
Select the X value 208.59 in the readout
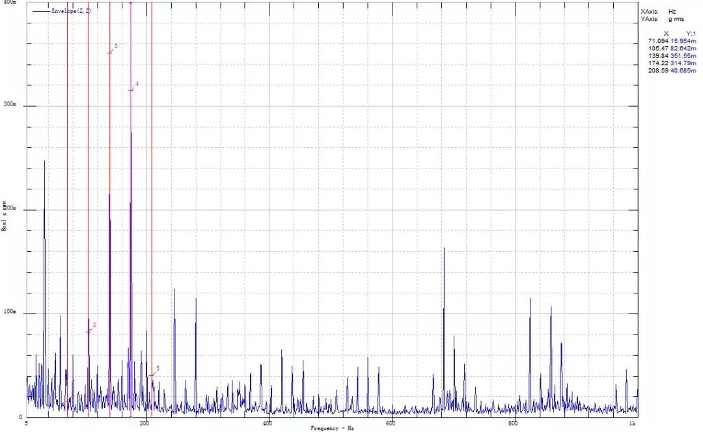pyautogui.click(x=658, y=71)
